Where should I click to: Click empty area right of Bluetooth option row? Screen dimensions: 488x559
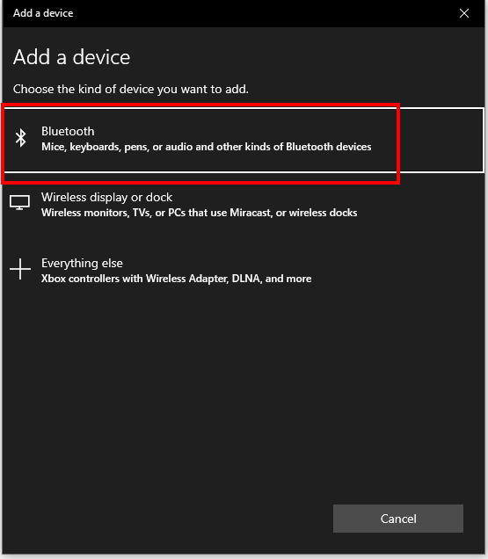pyautogui.click(x=441, y=140)
